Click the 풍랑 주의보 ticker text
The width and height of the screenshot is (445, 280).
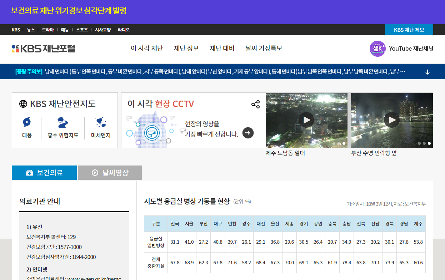[x=210, y=72]
